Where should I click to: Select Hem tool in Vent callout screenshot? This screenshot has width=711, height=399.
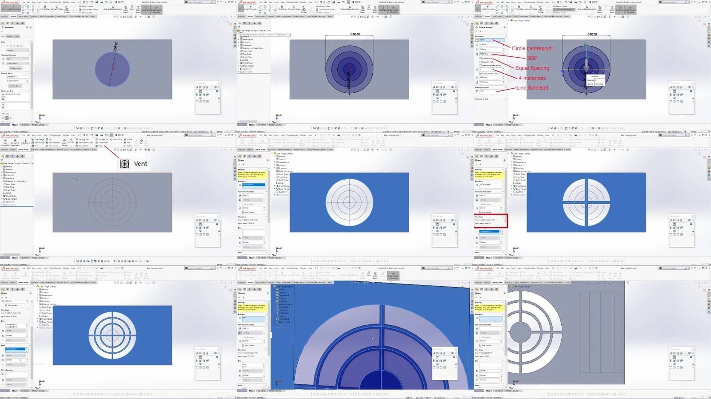(36, 146)
